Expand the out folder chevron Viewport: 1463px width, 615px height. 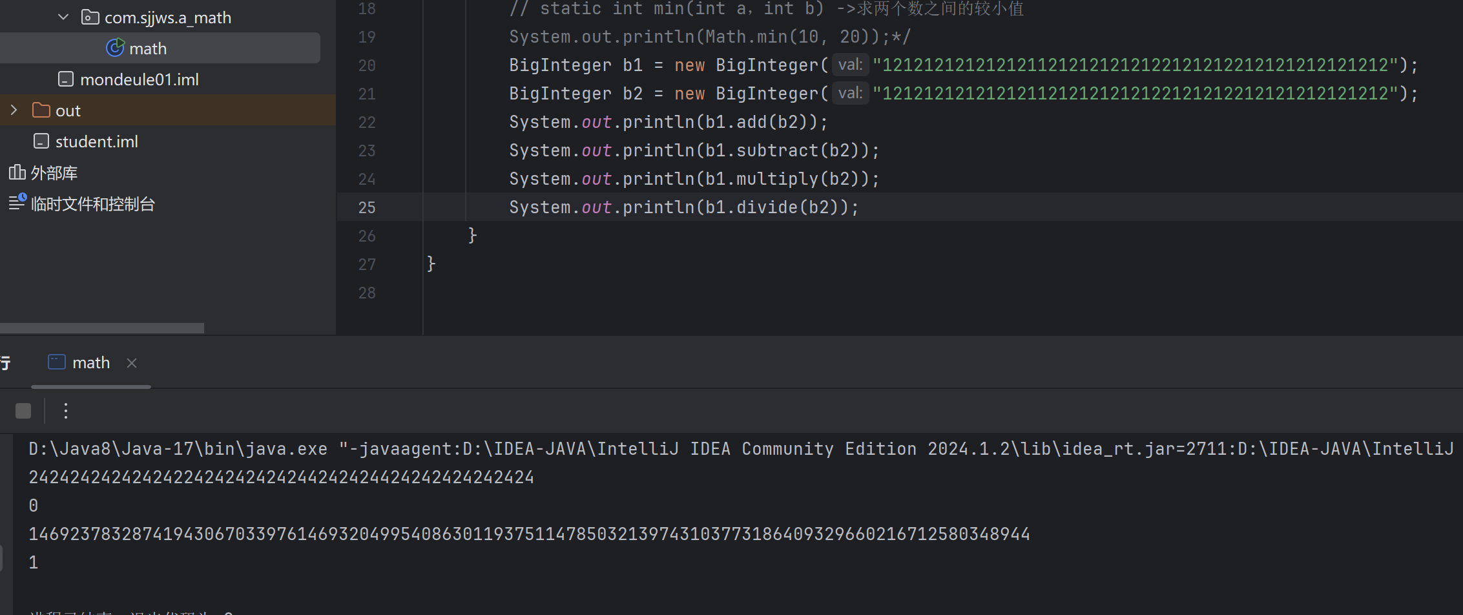click(x=14, y=110)
